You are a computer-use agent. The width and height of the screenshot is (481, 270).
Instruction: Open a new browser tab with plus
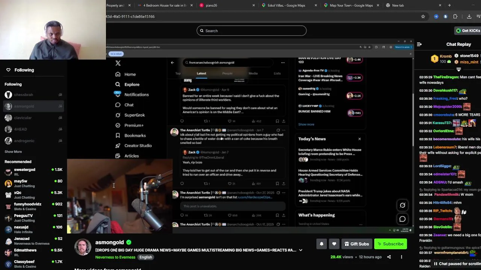pos(449,5)
